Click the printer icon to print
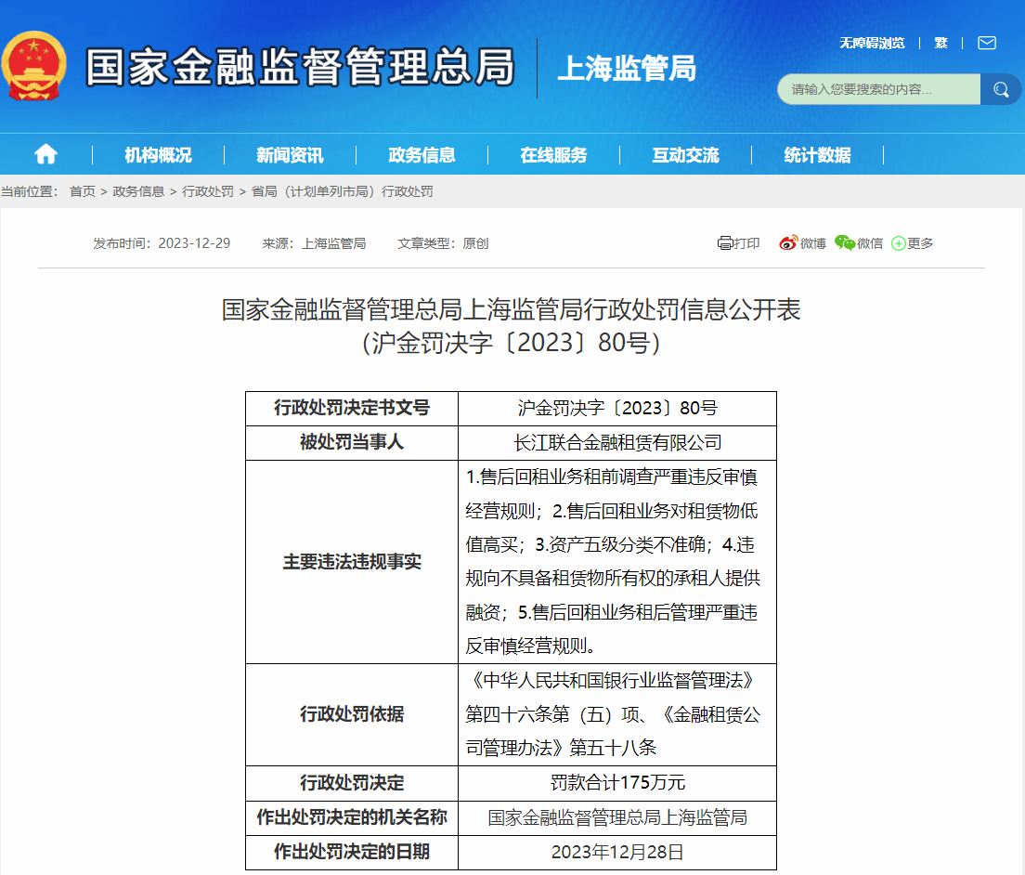This screenshot has height=875, width=1025. (x=725, y=243)
